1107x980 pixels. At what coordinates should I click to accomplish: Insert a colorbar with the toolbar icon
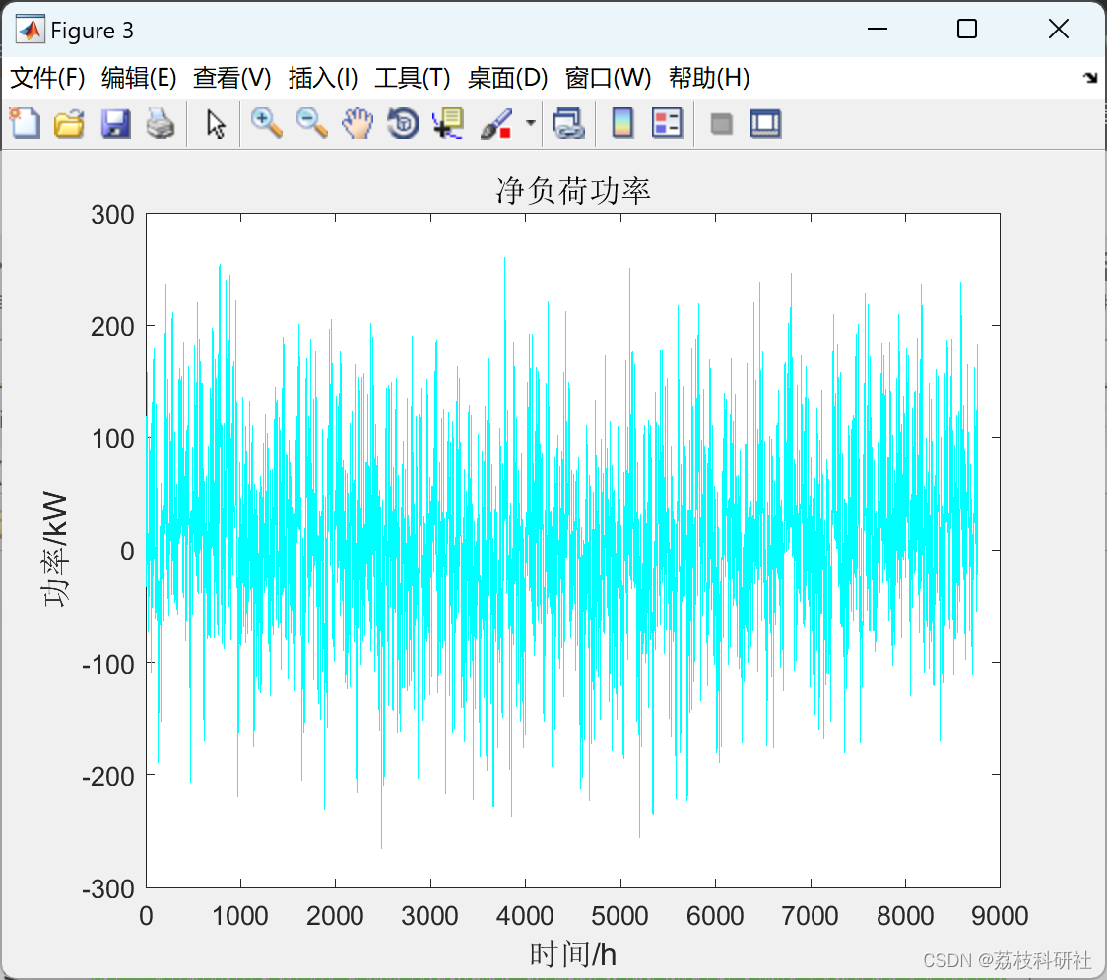click(x=622, y=123)
